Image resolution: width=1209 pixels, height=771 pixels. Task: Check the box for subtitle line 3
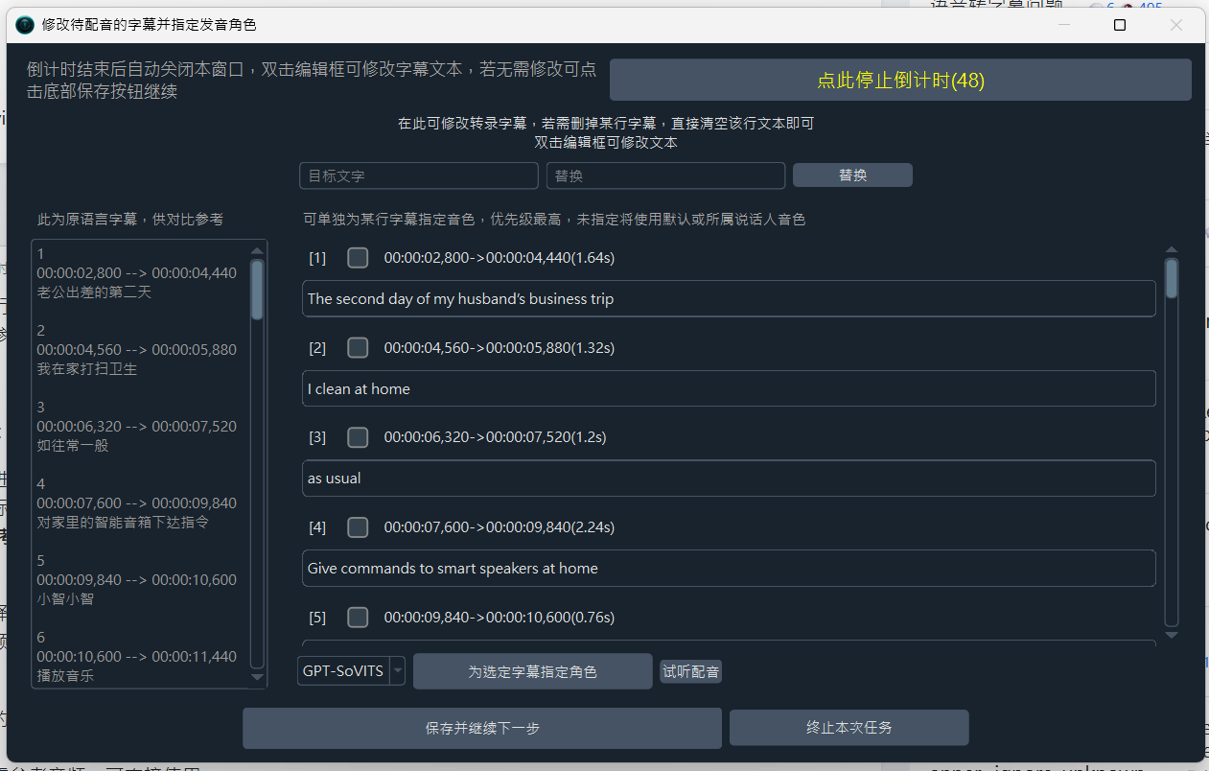click(x=358, y=437)
